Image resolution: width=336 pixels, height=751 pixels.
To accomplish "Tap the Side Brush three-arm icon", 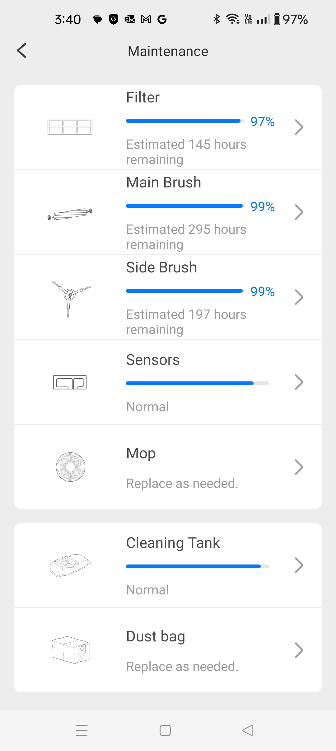I will click(70, 297).
